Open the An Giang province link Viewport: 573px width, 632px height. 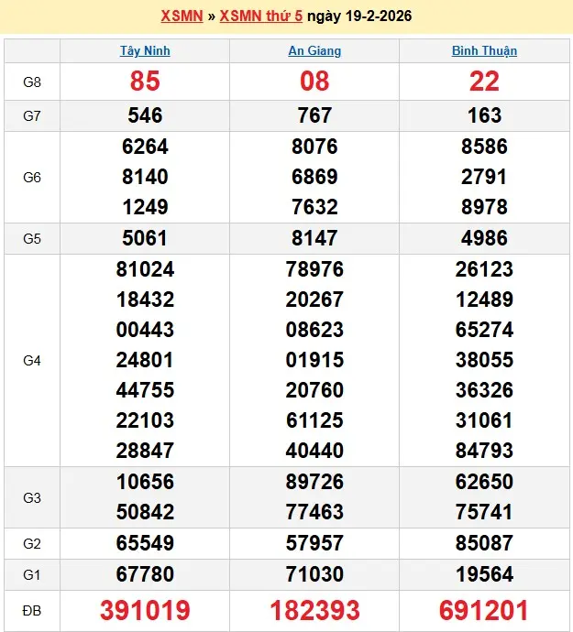tap(314, 50)
